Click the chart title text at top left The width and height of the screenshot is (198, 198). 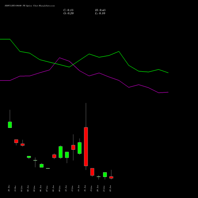point(30,6)
